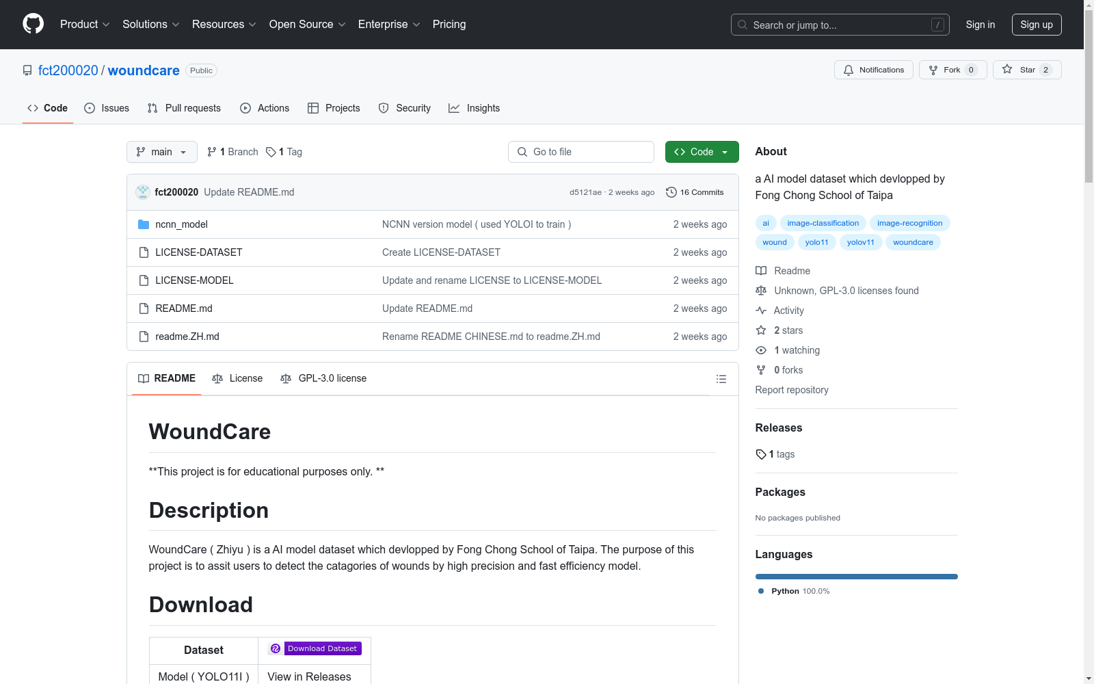Expand the Open Source menu
The image size is (1094, 684).
(x=308, y=24)
